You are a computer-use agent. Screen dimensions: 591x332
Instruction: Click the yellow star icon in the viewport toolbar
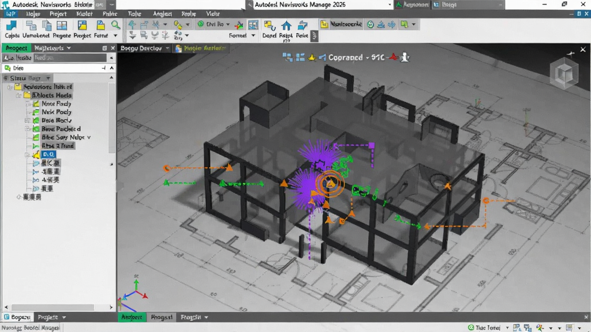(x=312, y=58)
